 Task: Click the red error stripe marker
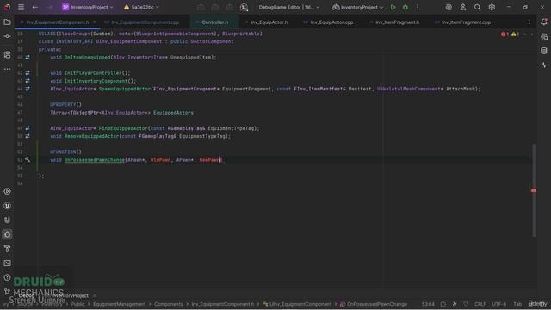[534, 190]
